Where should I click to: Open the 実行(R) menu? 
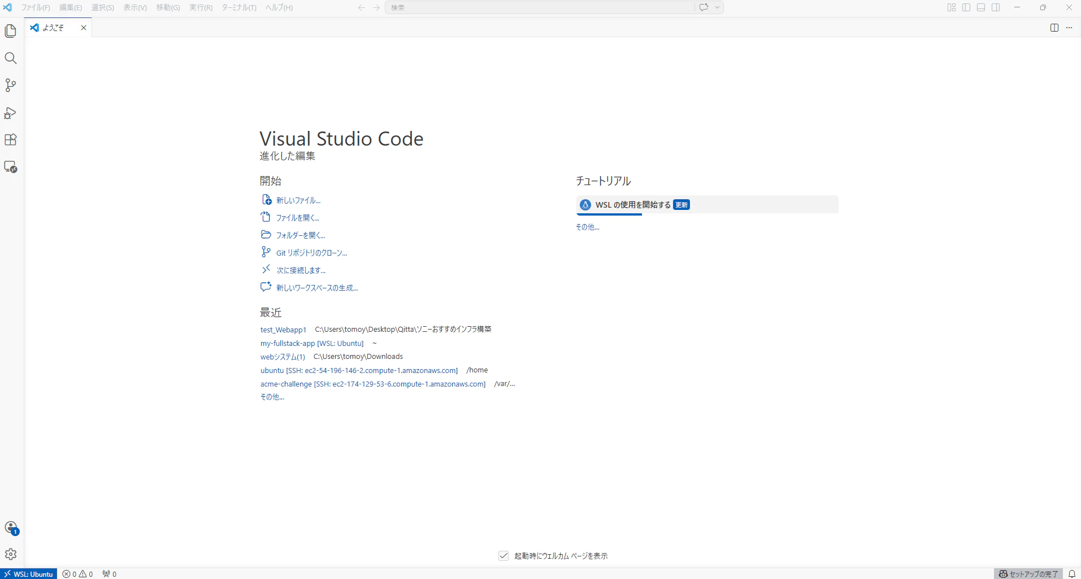(201, 7)
